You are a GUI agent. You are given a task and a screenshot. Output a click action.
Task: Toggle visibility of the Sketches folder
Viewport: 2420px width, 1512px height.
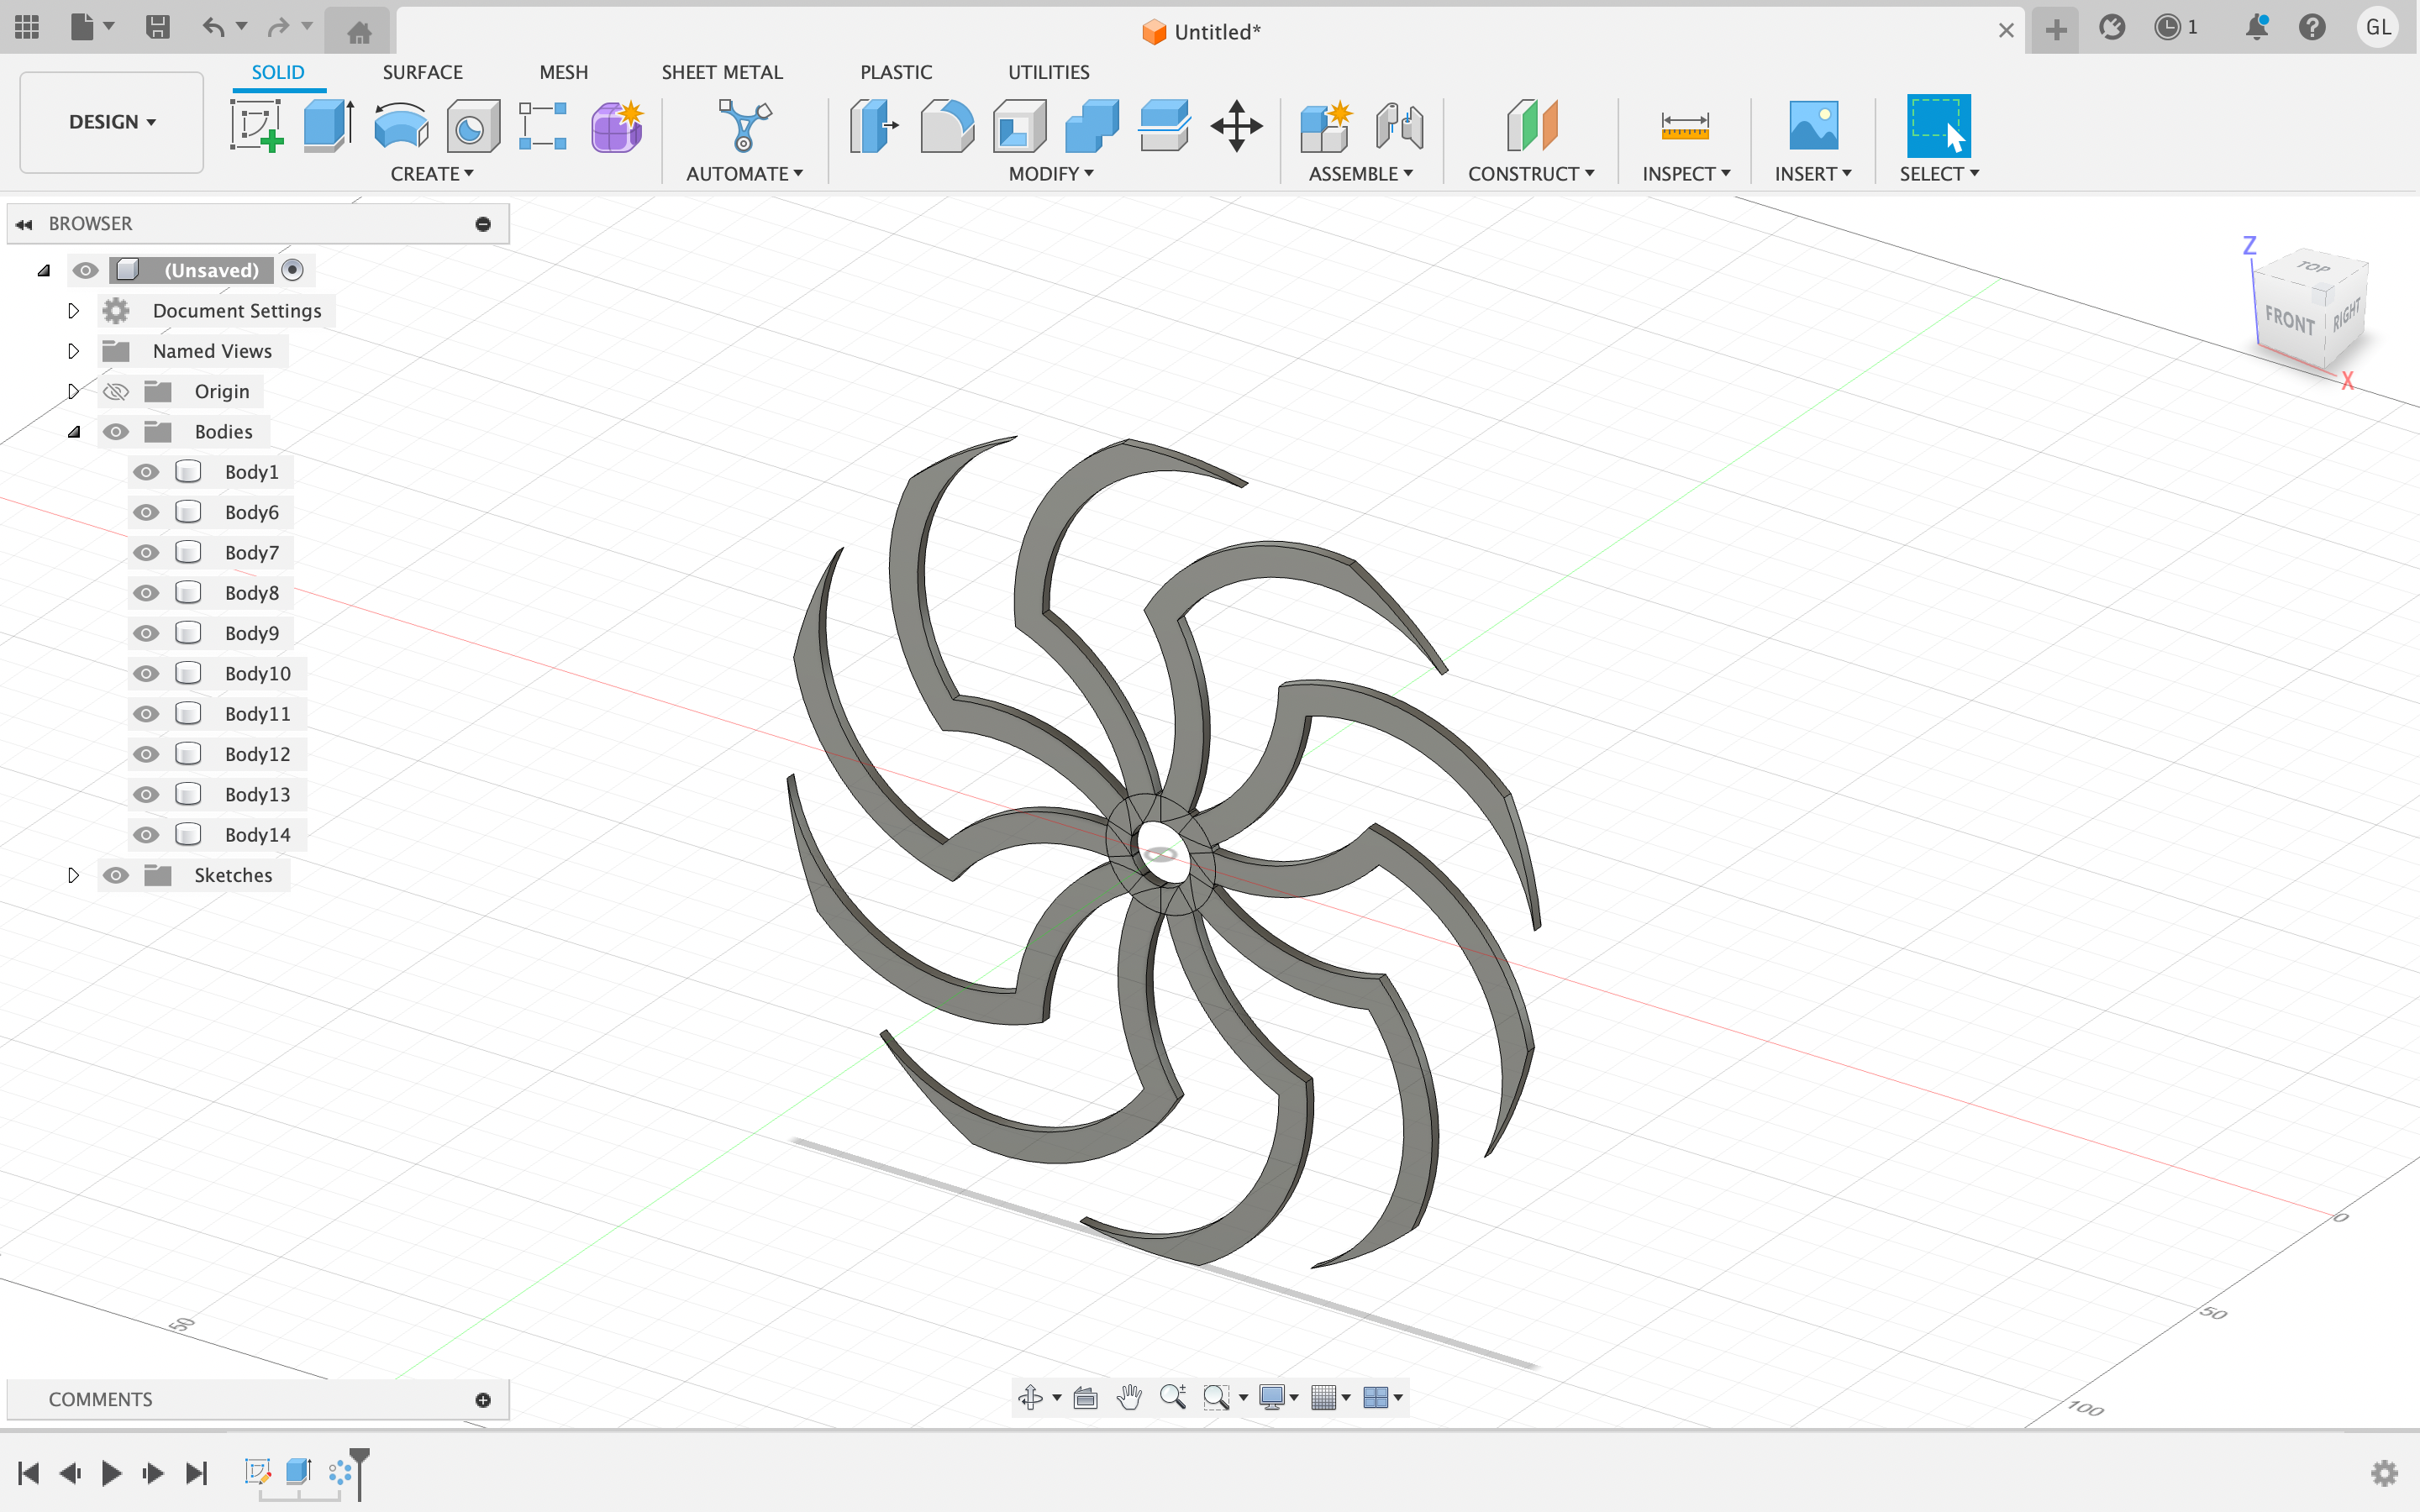pyautogui.click(x=116, y=875)
